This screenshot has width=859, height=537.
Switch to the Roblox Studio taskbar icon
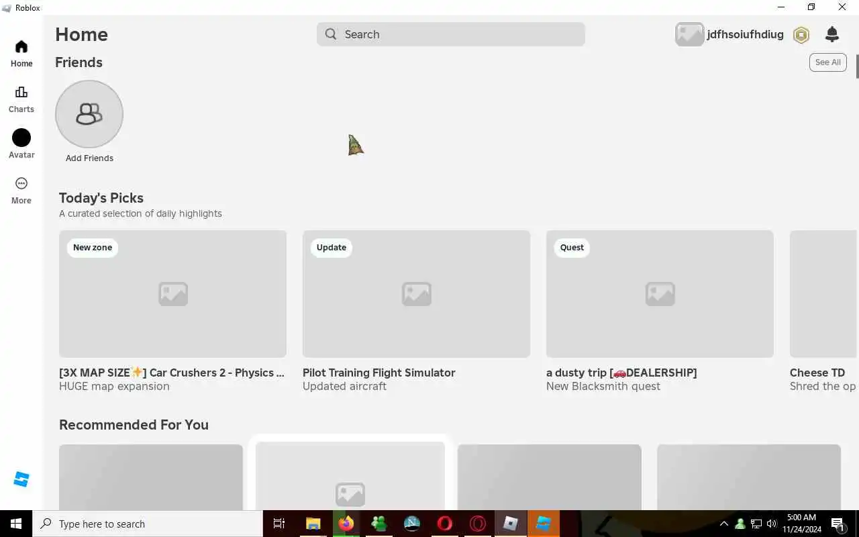pos(544,524)
